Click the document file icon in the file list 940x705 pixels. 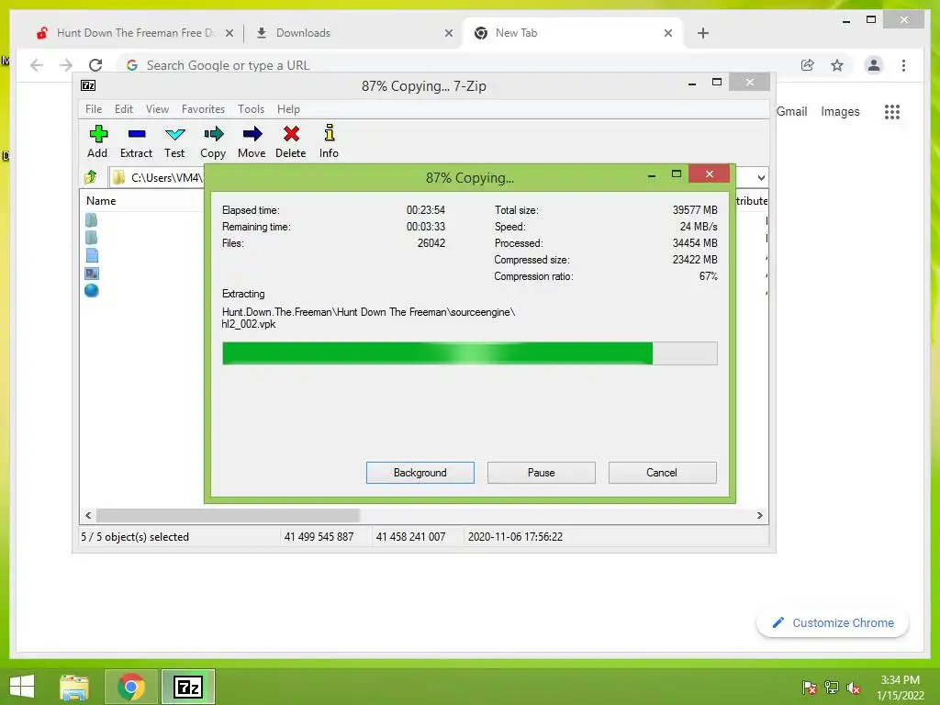(92, 255)
